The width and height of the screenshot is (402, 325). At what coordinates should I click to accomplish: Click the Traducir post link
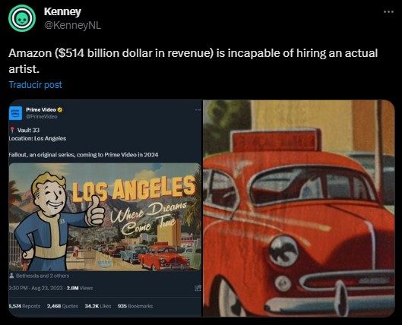click(36, 85)
